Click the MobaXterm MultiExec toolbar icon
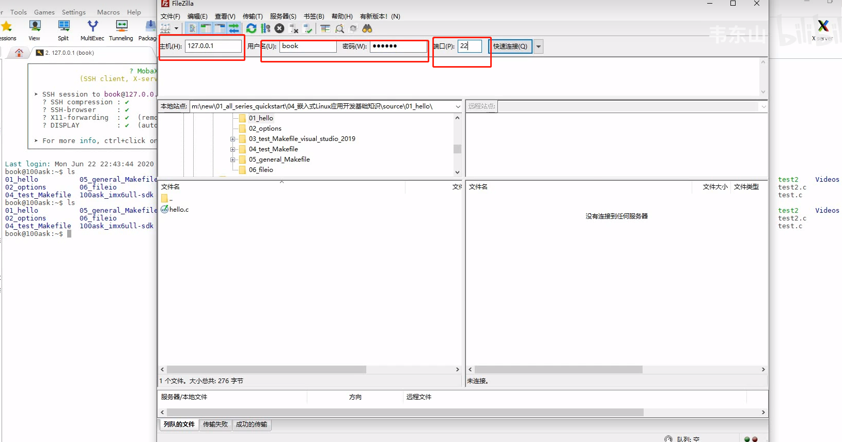 92,30
